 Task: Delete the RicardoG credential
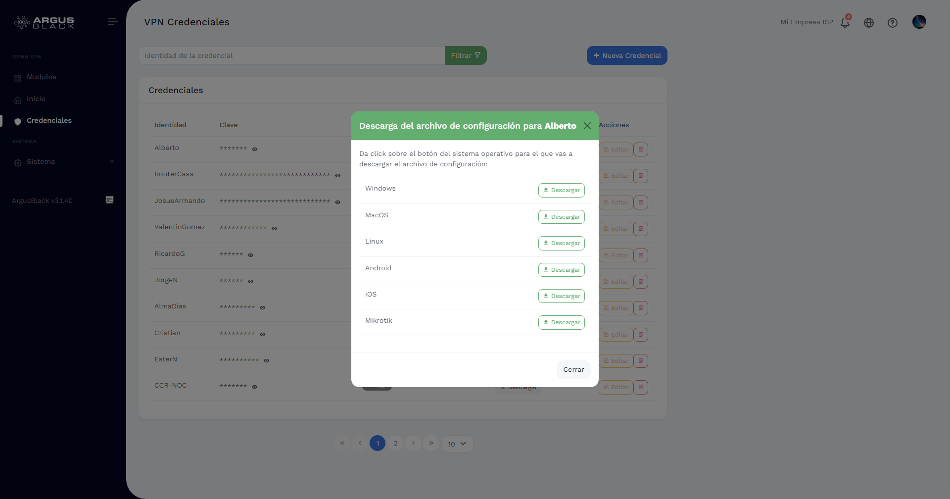(641, 255)
